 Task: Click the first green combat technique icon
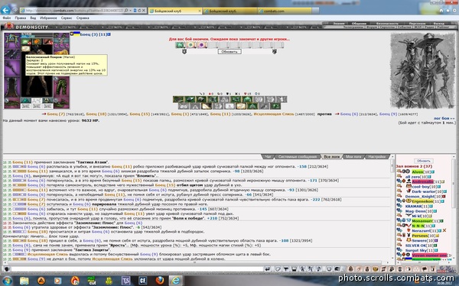tap(178, 99)
